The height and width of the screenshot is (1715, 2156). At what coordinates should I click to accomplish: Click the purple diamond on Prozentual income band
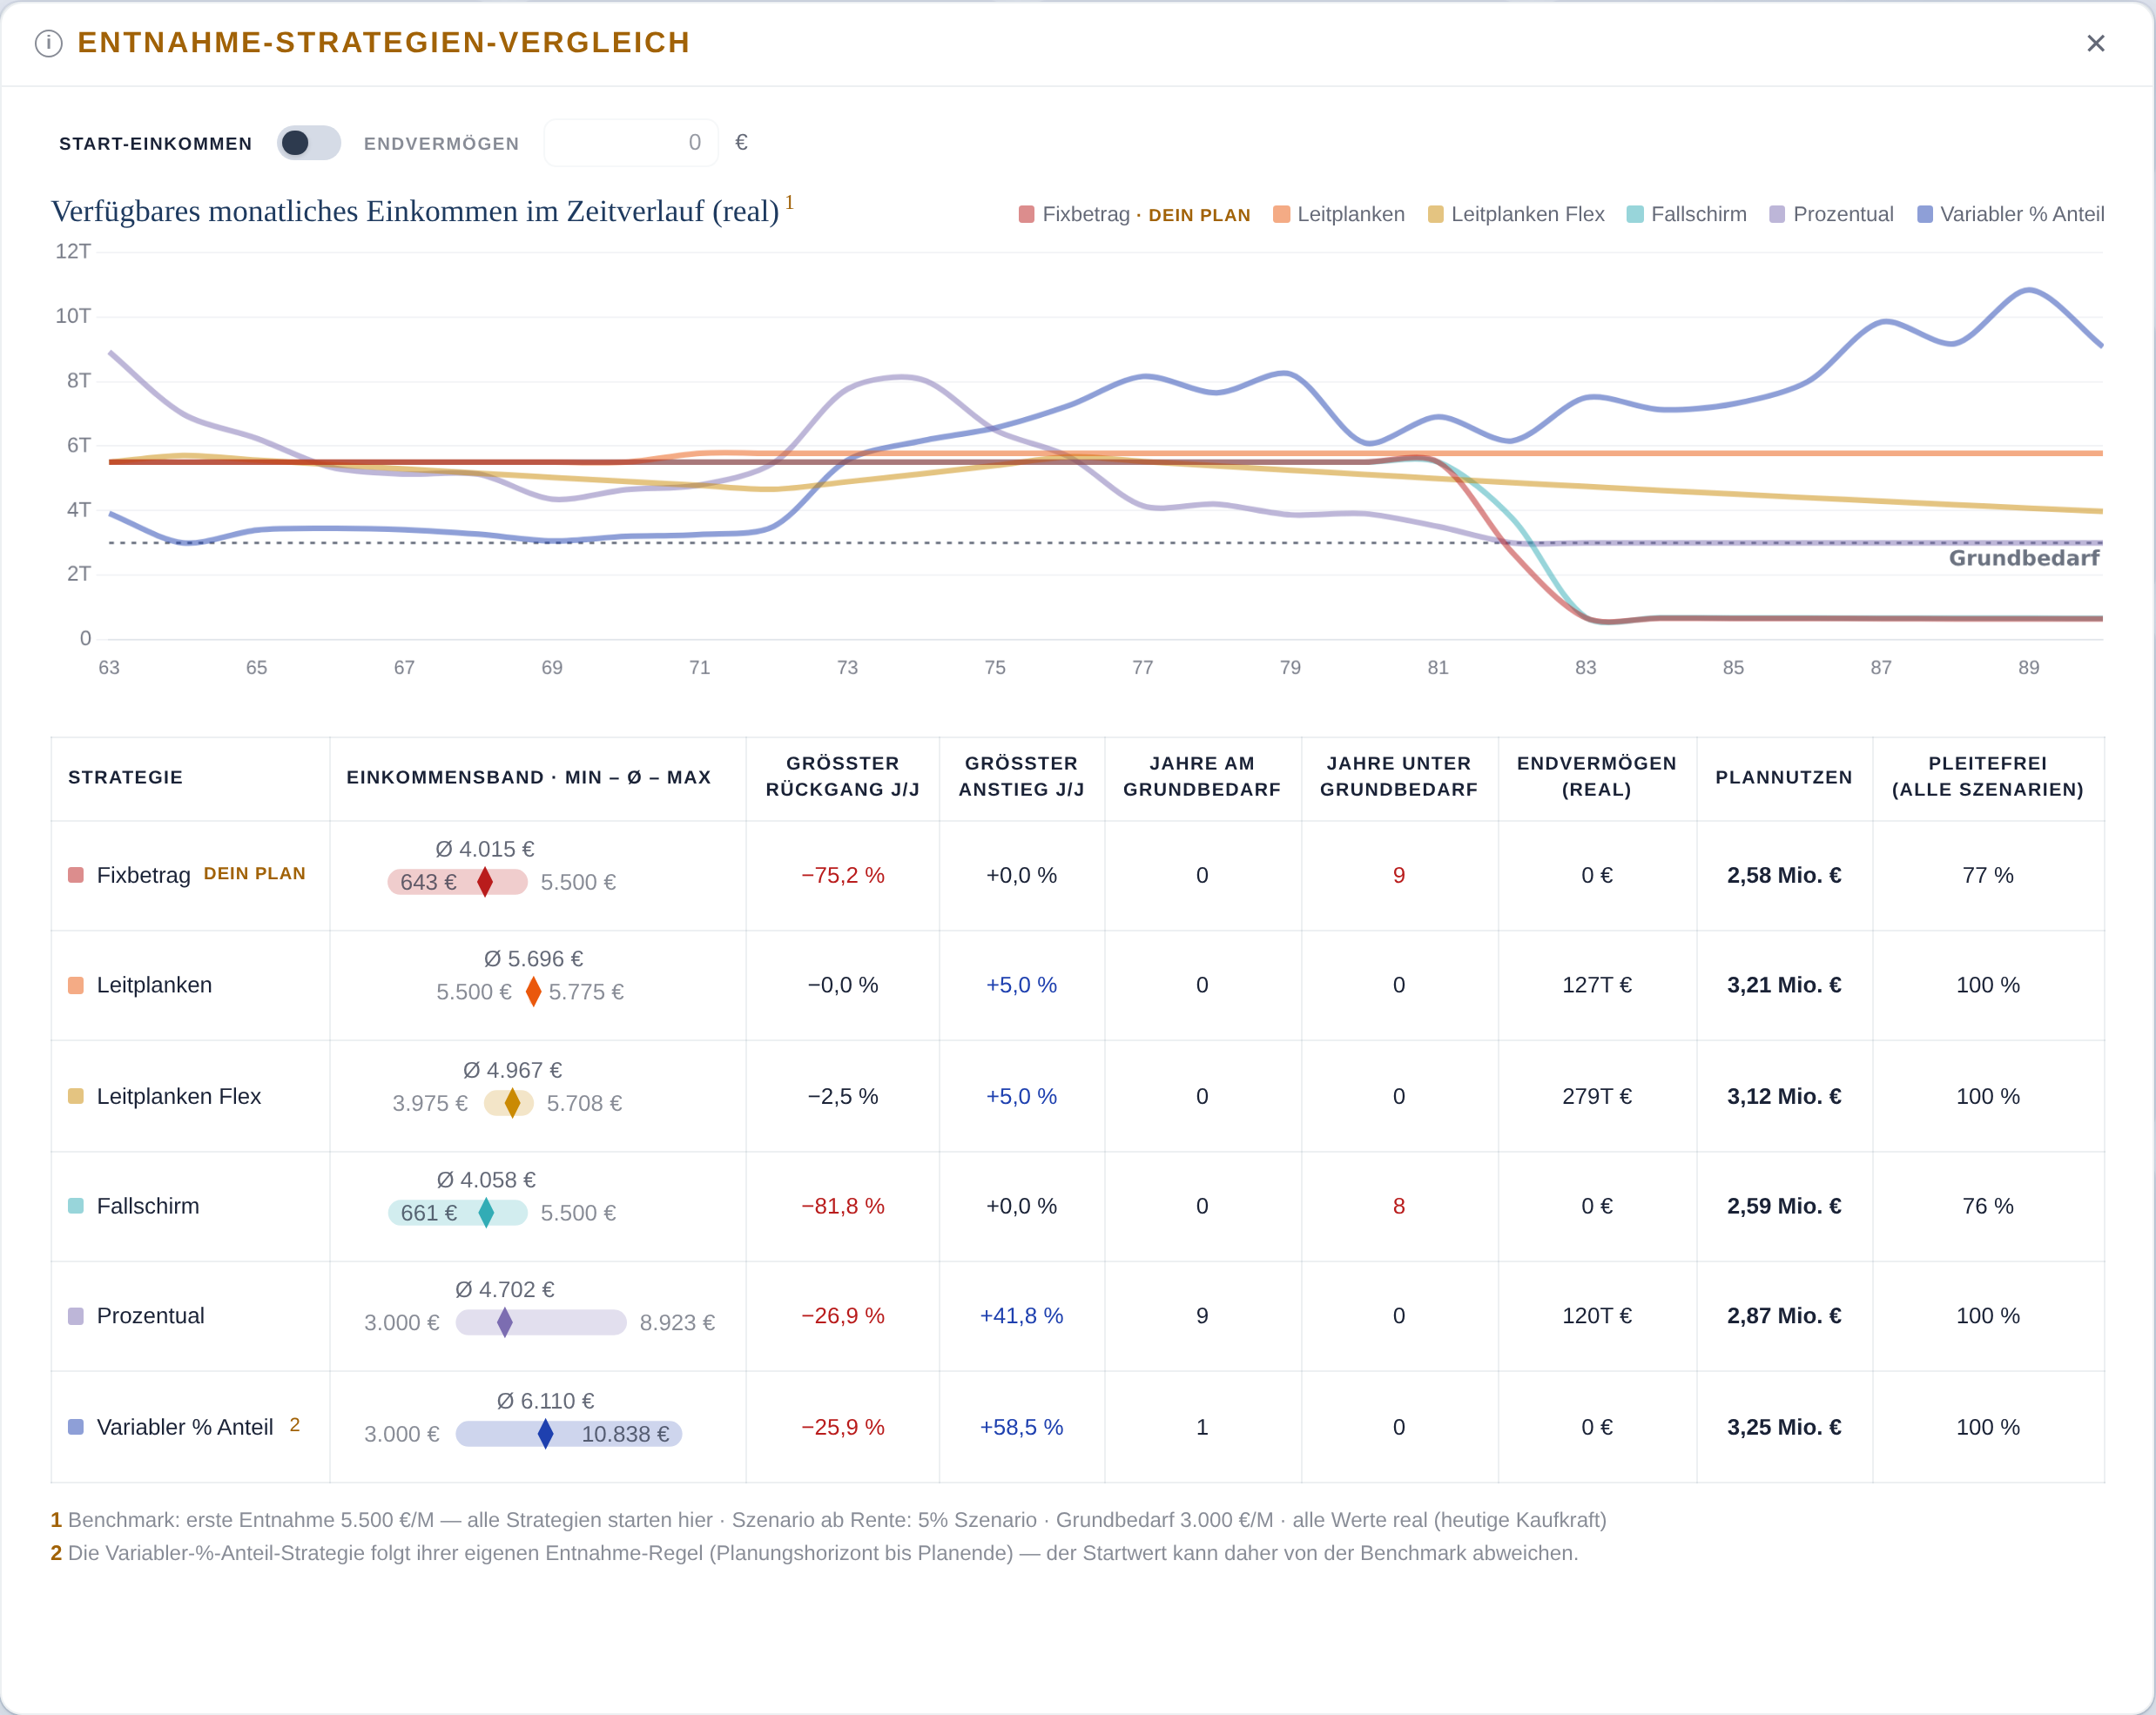[x=505, y=1322]
